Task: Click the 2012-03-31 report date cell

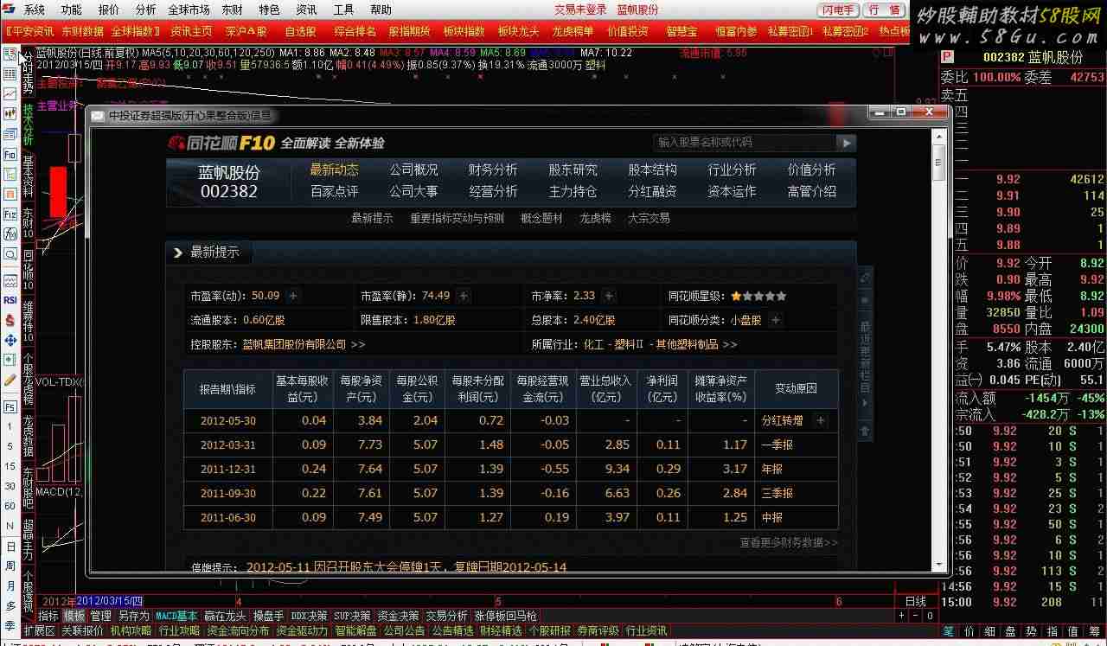Action: point(228,445)
